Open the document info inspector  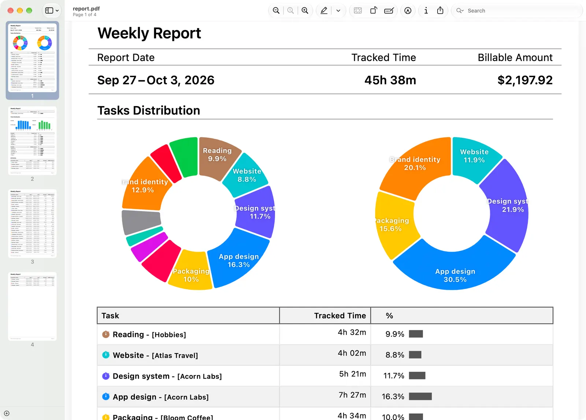coord(426,11)
